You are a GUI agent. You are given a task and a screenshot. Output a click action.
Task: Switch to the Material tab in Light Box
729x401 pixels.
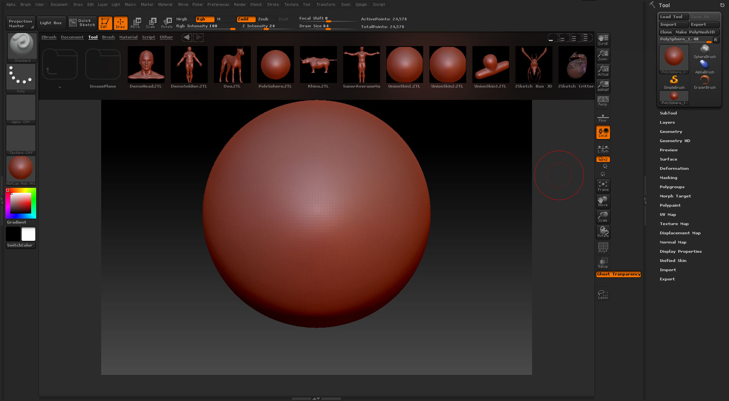[x=128, y=37]
